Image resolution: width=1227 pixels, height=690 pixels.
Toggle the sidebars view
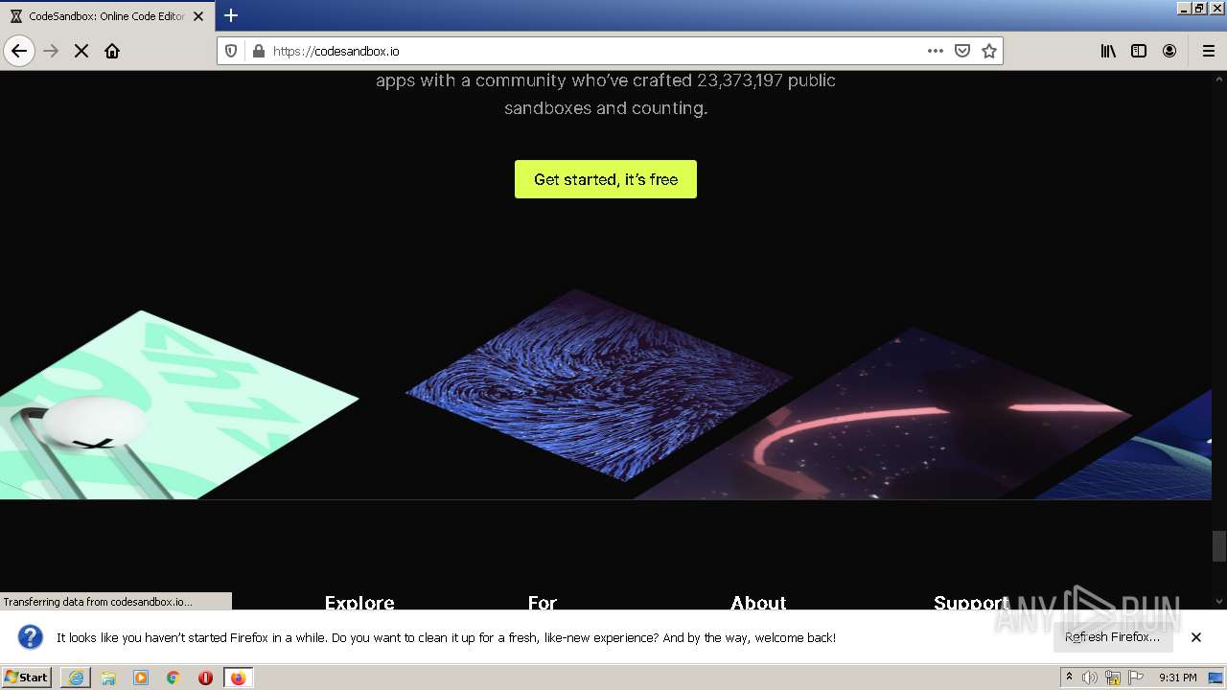[x=1139, y=51]
